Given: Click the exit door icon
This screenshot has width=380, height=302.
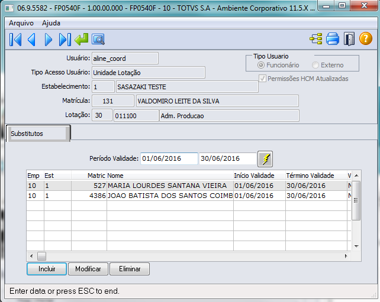Looking at the screenshot, I should 349,39.
